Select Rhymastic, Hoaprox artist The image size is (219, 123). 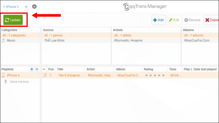click(x=146, y=40)
